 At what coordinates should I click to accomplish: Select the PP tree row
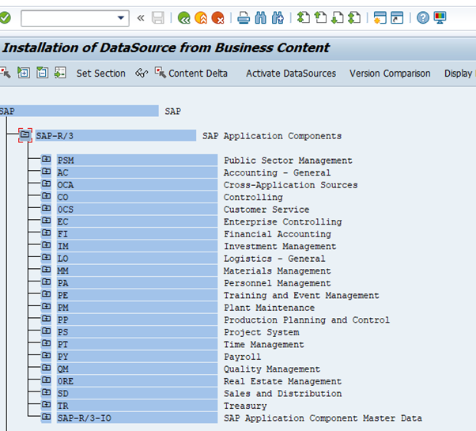[137, 320]
